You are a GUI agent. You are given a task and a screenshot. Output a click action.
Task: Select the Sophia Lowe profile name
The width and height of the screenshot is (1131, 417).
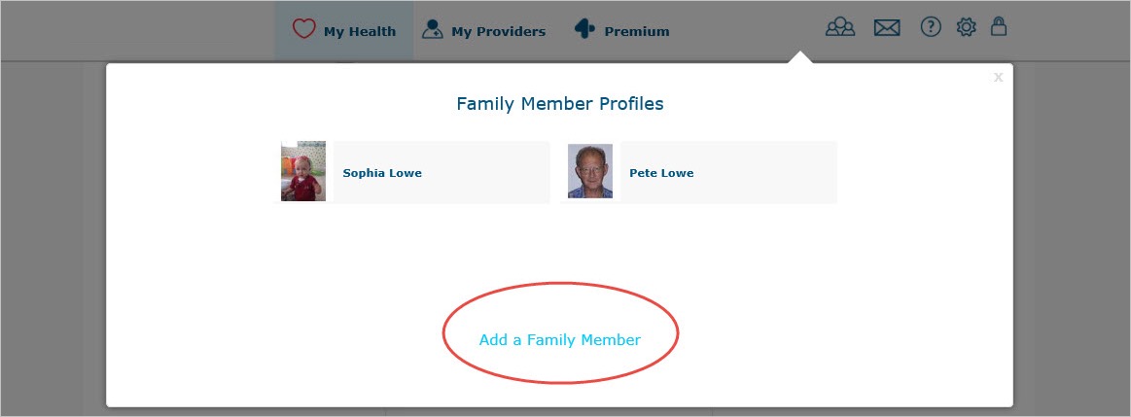pos(382,173)
